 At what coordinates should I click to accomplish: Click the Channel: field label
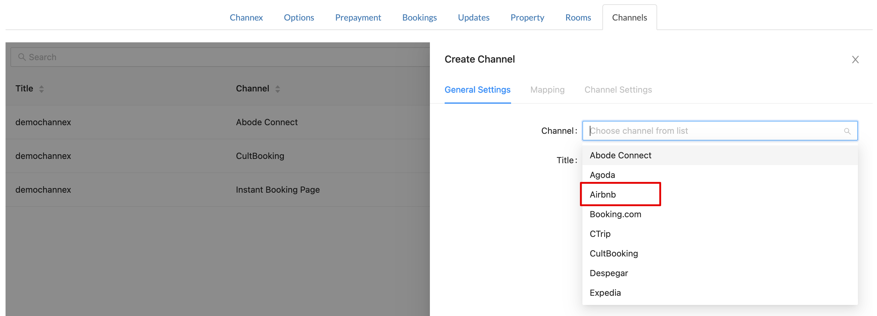click(x=559, y=131)
